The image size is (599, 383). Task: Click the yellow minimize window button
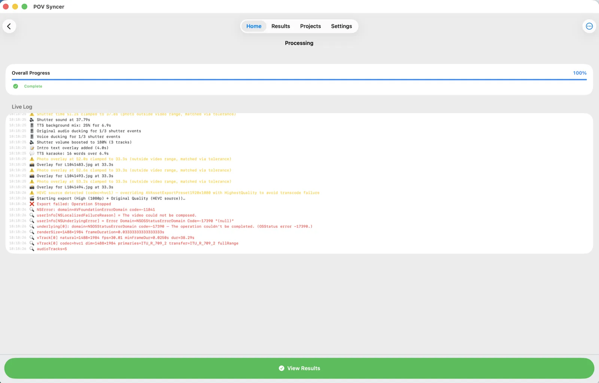[15, 7]
